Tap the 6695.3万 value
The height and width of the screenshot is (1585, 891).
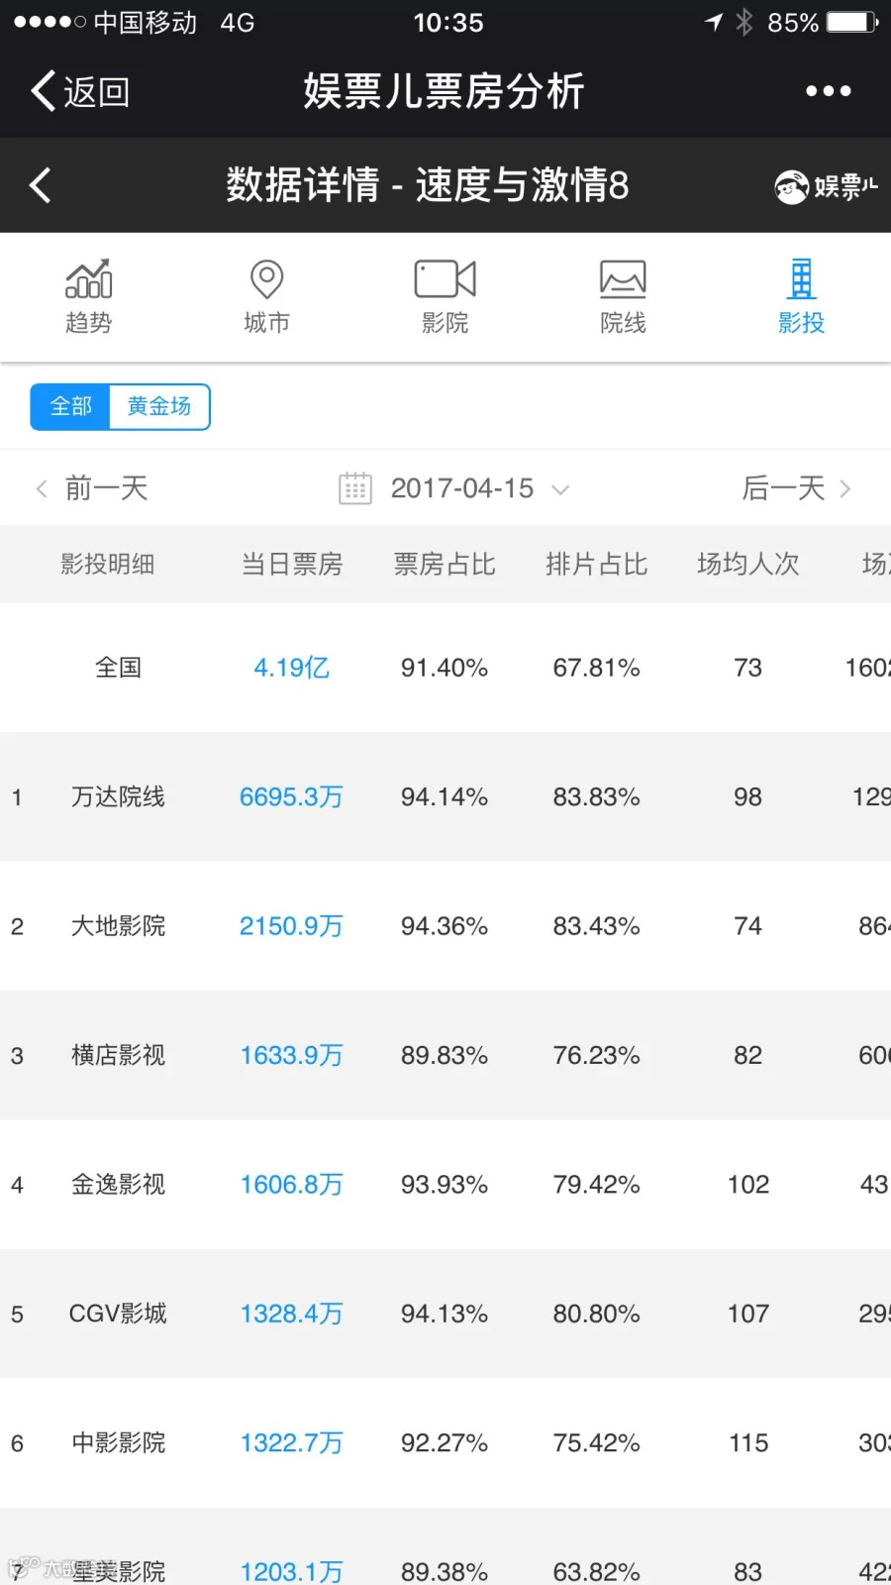[x=291, y=797]
